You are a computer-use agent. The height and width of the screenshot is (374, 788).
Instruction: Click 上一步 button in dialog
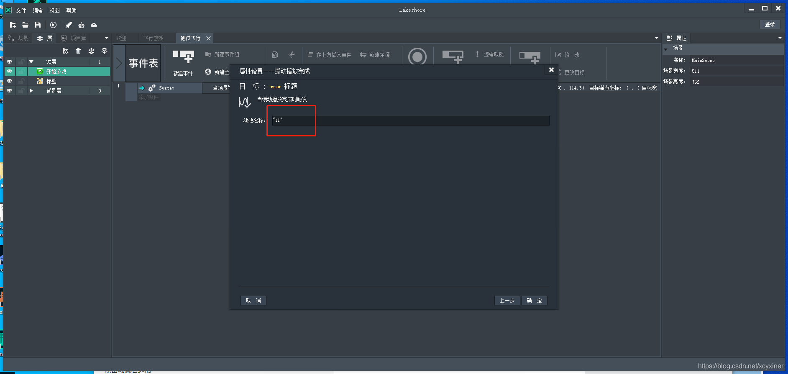click(507, 300)
